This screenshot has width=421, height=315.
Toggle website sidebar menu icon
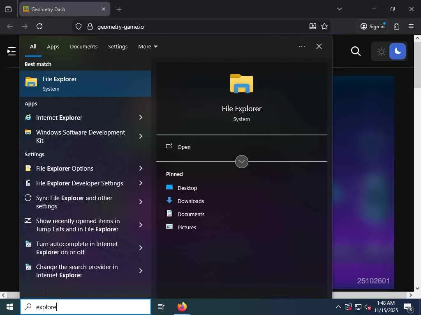(x=11, y=51)
